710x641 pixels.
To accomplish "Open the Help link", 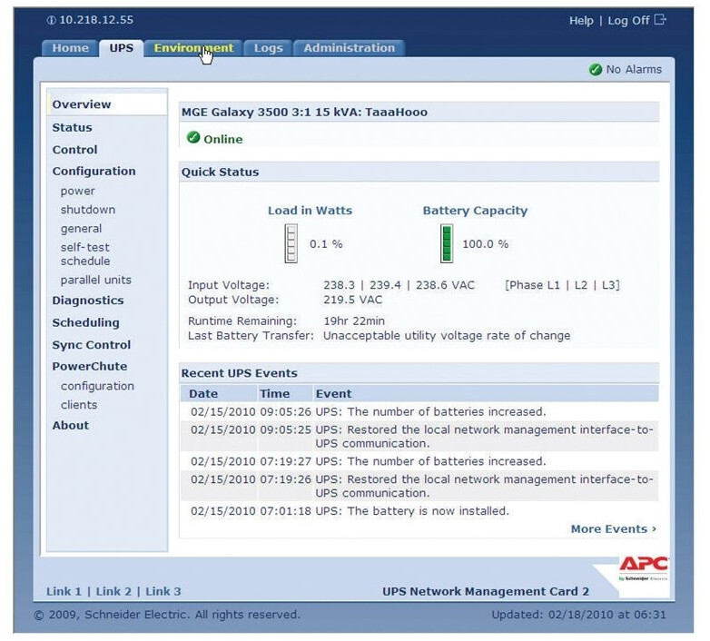I will pyautogui.click(x=581, y=21).
